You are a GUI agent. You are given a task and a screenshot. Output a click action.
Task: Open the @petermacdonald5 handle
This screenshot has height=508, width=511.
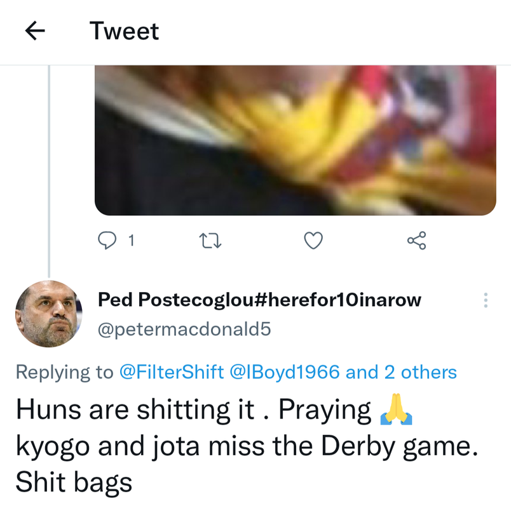[184, 329]
